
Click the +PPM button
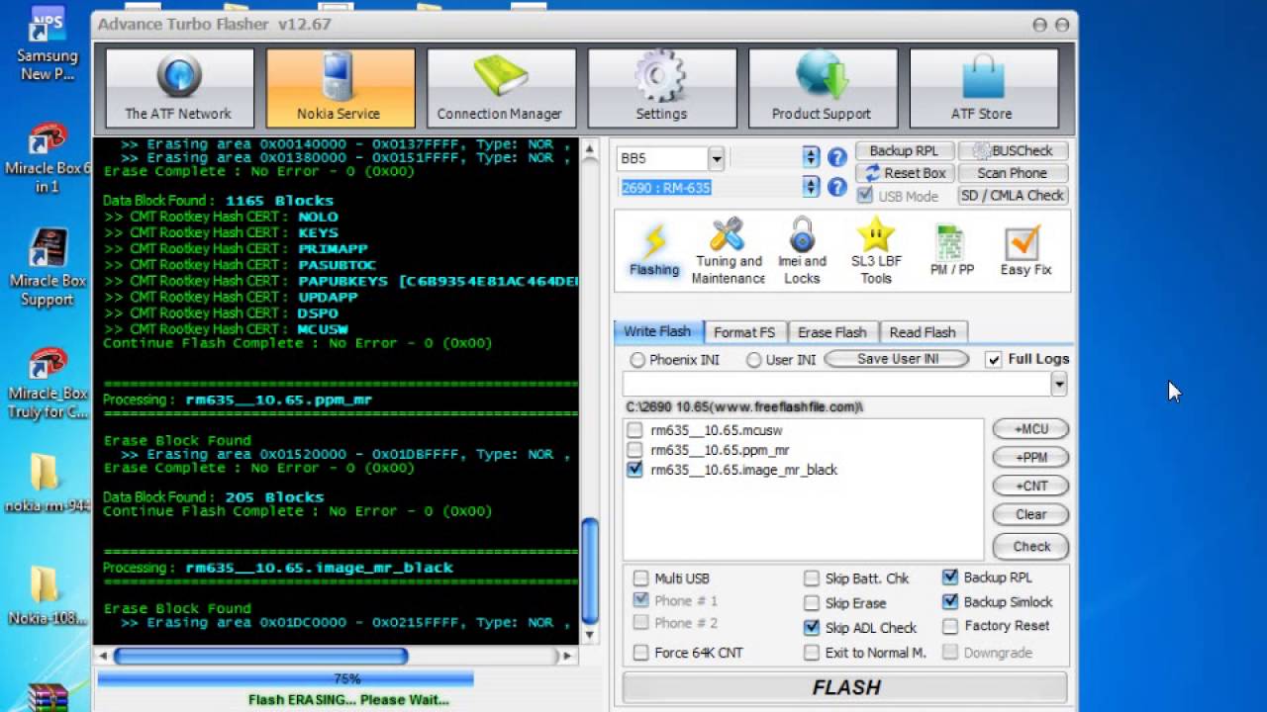tap(1031, 458)
